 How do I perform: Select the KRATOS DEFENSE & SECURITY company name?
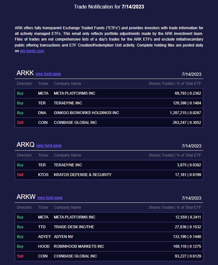coord(83,175)
